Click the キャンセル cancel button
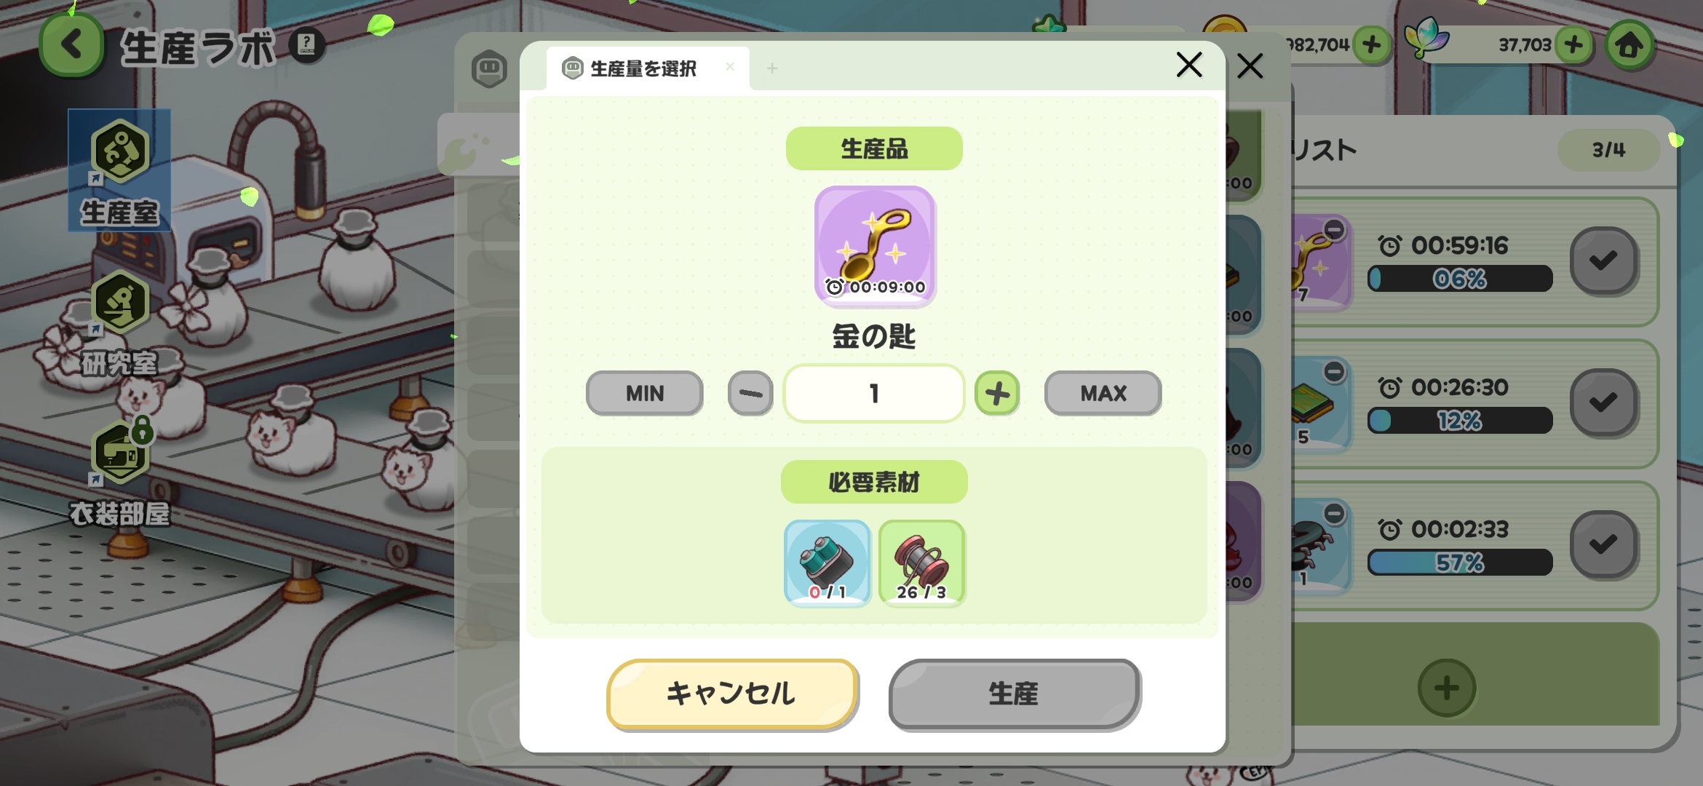 click(x=732, y=694)
